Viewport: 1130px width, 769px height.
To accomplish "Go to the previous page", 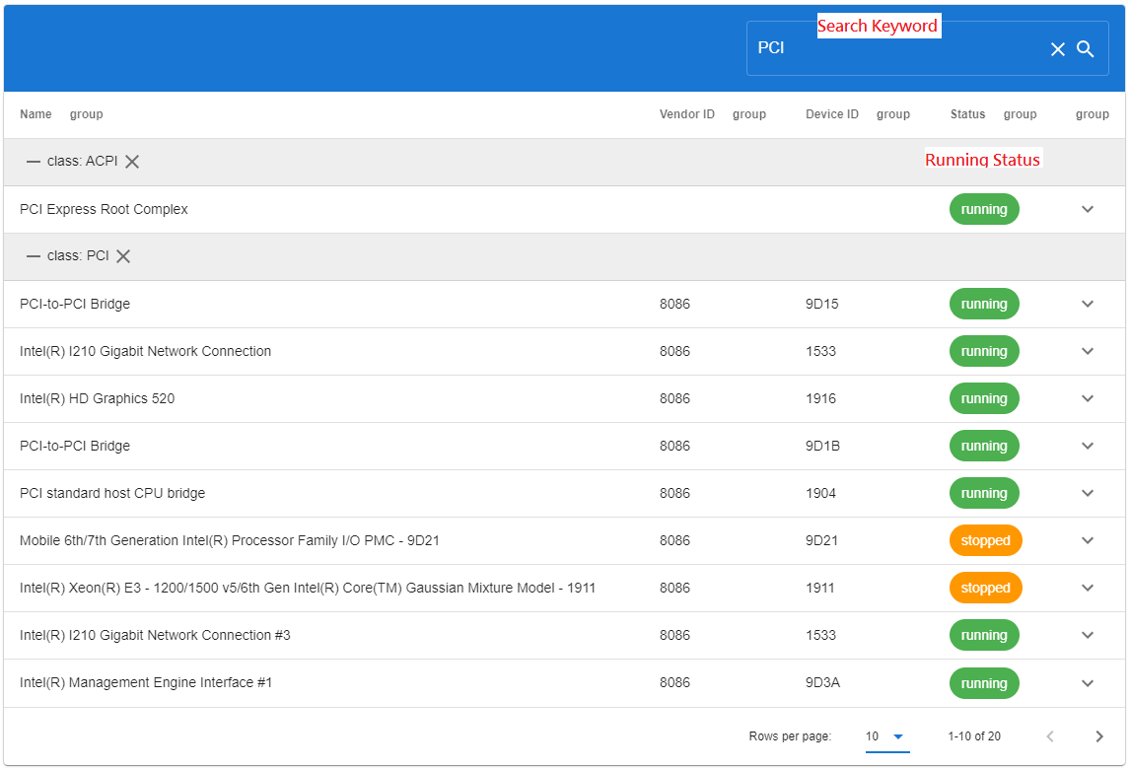I will click(x=1050, y=736).
